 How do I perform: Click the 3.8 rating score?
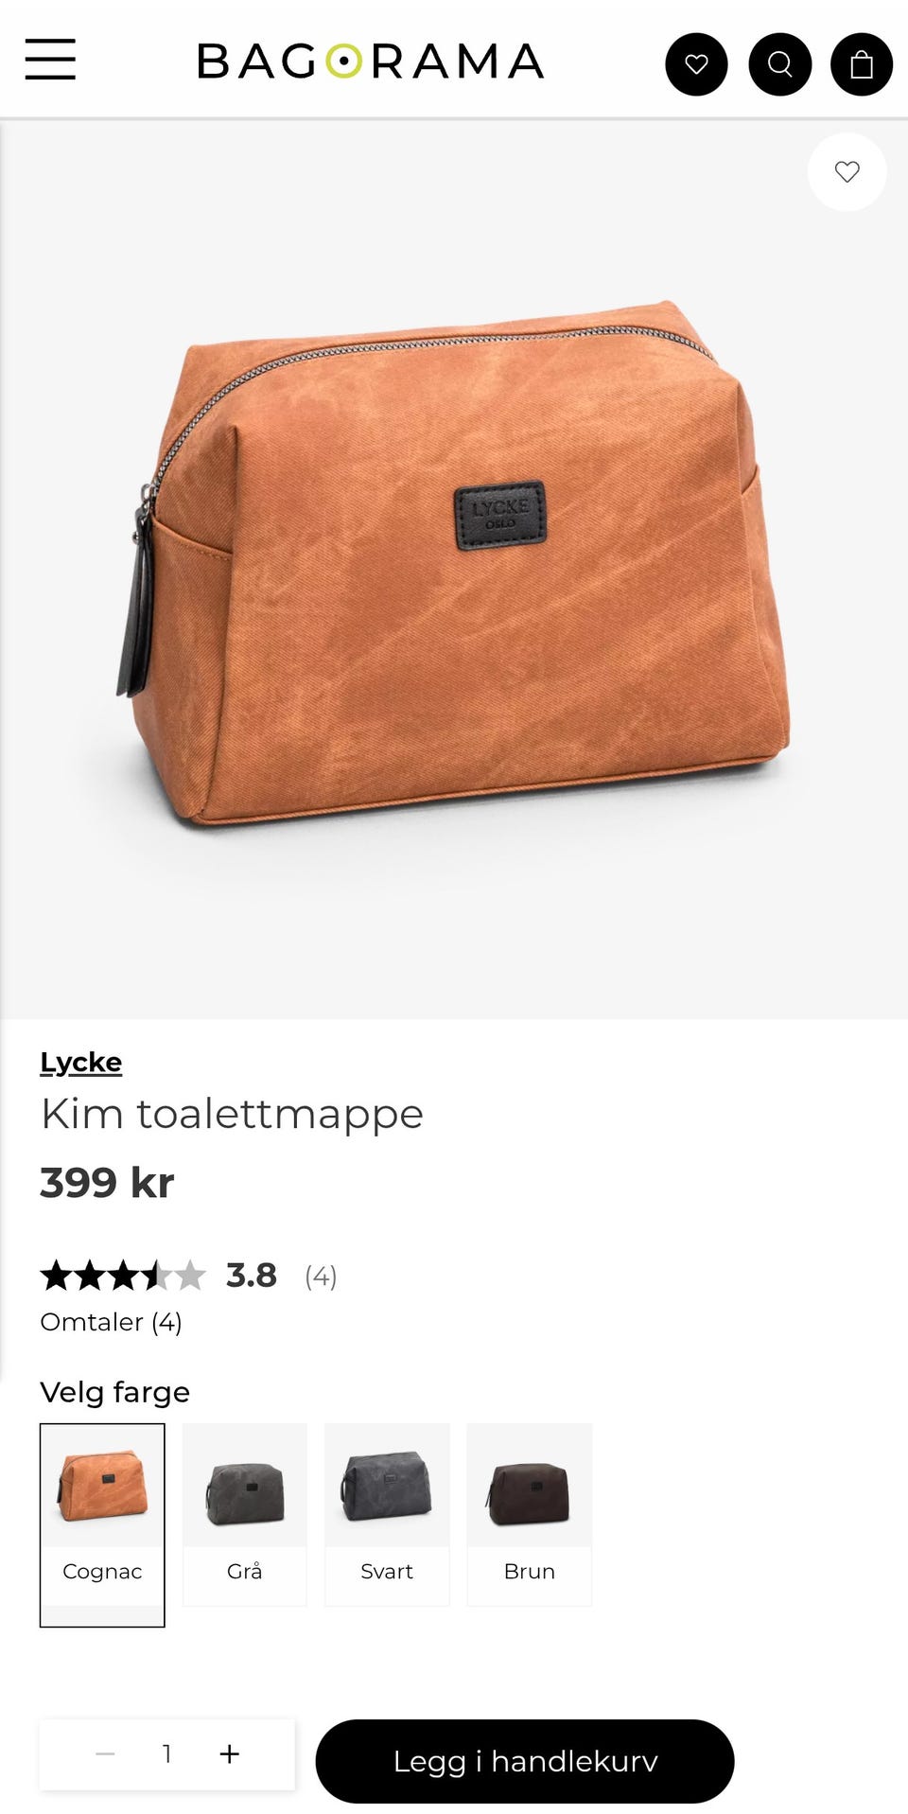coord(252,1276)
